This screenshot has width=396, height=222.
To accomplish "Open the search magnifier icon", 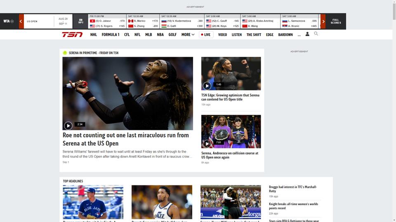I will click(316, 34).
